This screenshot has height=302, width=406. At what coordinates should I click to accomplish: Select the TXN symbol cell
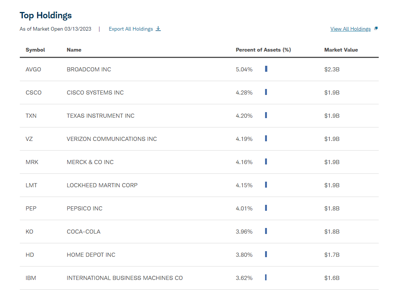[x=31, y=115]
